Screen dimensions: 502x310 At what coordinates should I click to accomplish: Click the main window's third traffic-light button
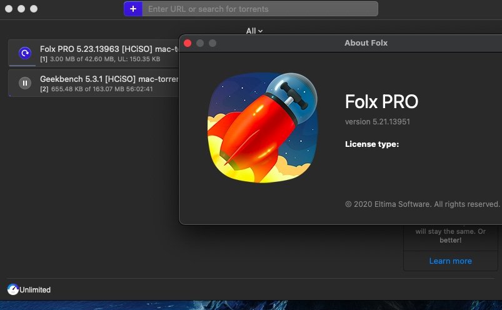point(34,9)
